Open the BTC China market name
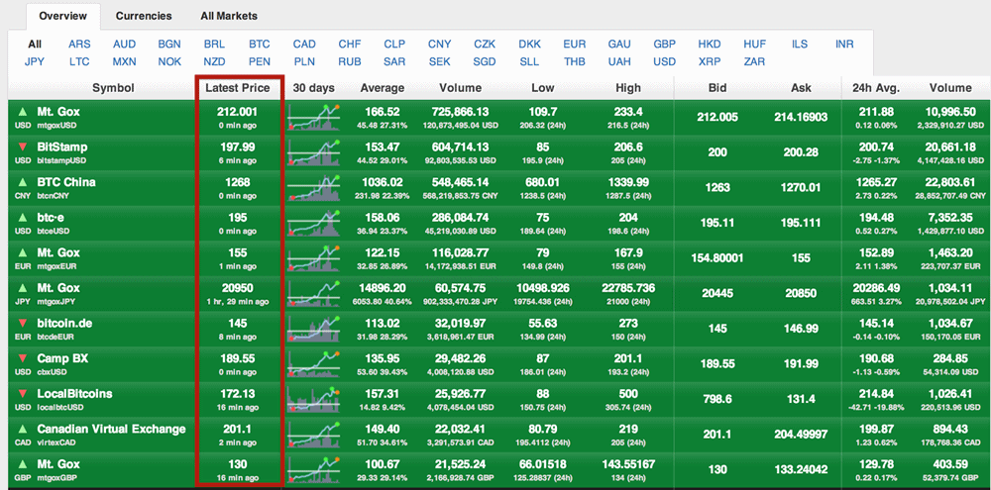991x490 pixels. pyautogui.click(x=66, y=182)
